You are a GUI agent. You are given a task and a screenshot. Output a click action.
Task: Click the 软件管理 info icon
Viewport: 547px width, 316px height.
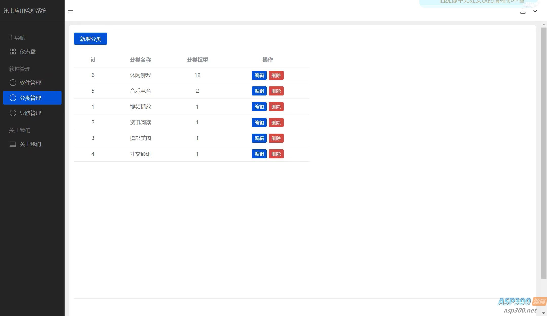point(13,83)
